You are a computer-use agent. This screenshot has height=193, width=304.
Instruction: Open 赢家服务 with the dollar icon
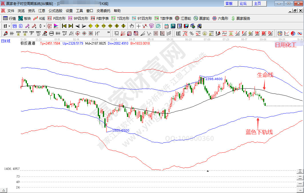pos(241,18)
